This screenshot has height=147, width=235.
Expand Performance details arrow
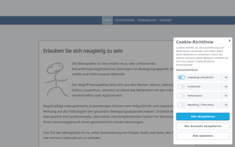226,96
